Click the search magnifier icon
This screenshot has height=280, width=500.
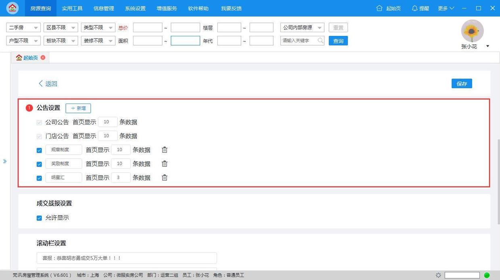[320, 40]
